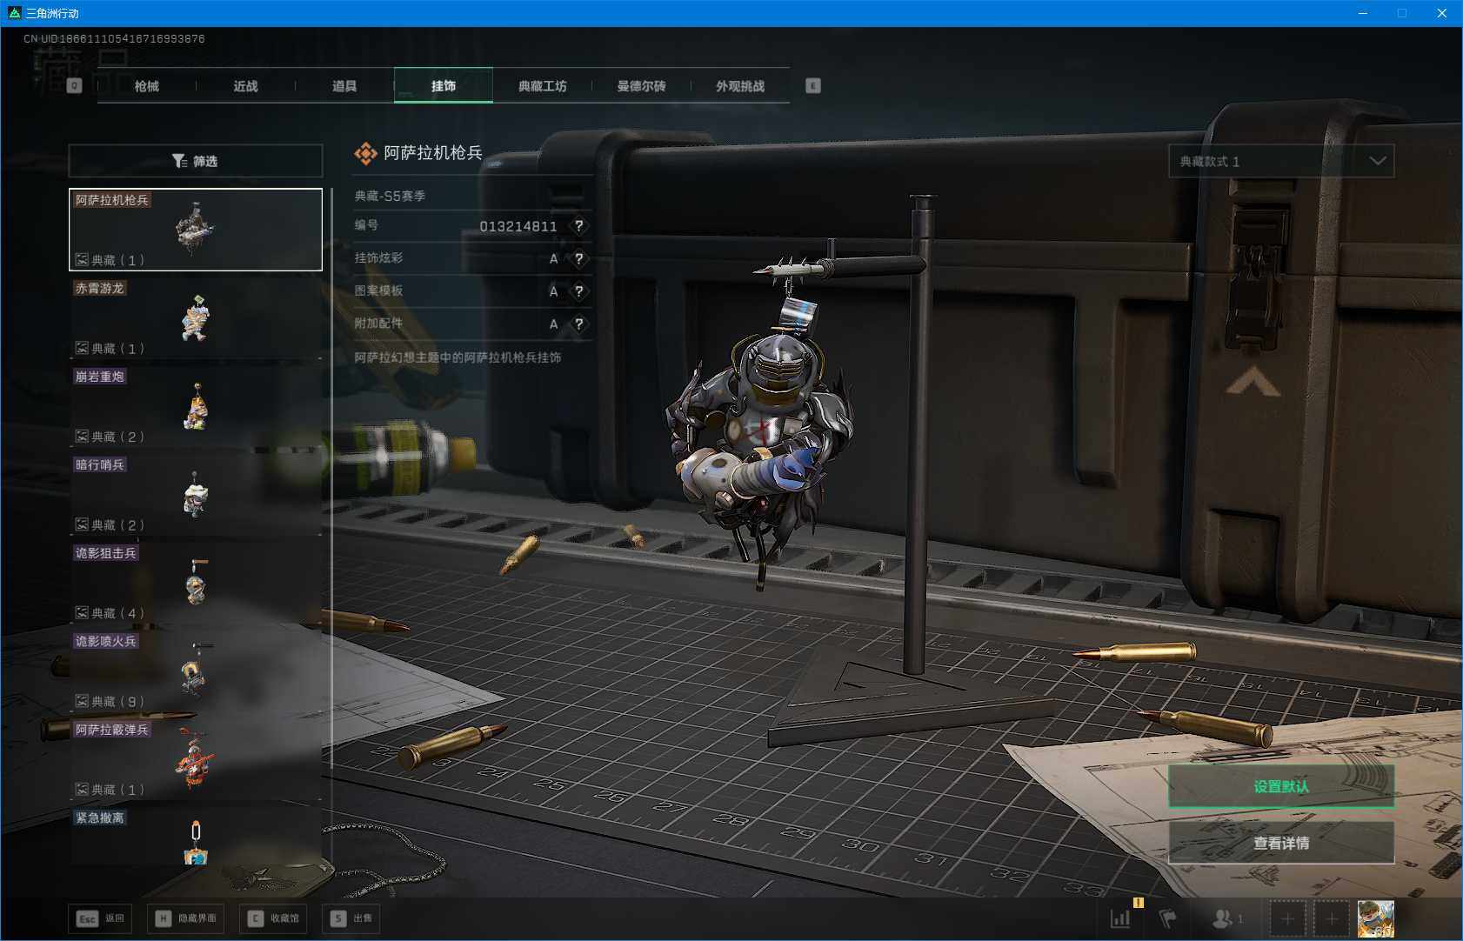Image resolution: width=1463 pixels, height=941 pixels.
Task: Toggle 隐藏界面 to hide the interface
Action: point(186,918)
